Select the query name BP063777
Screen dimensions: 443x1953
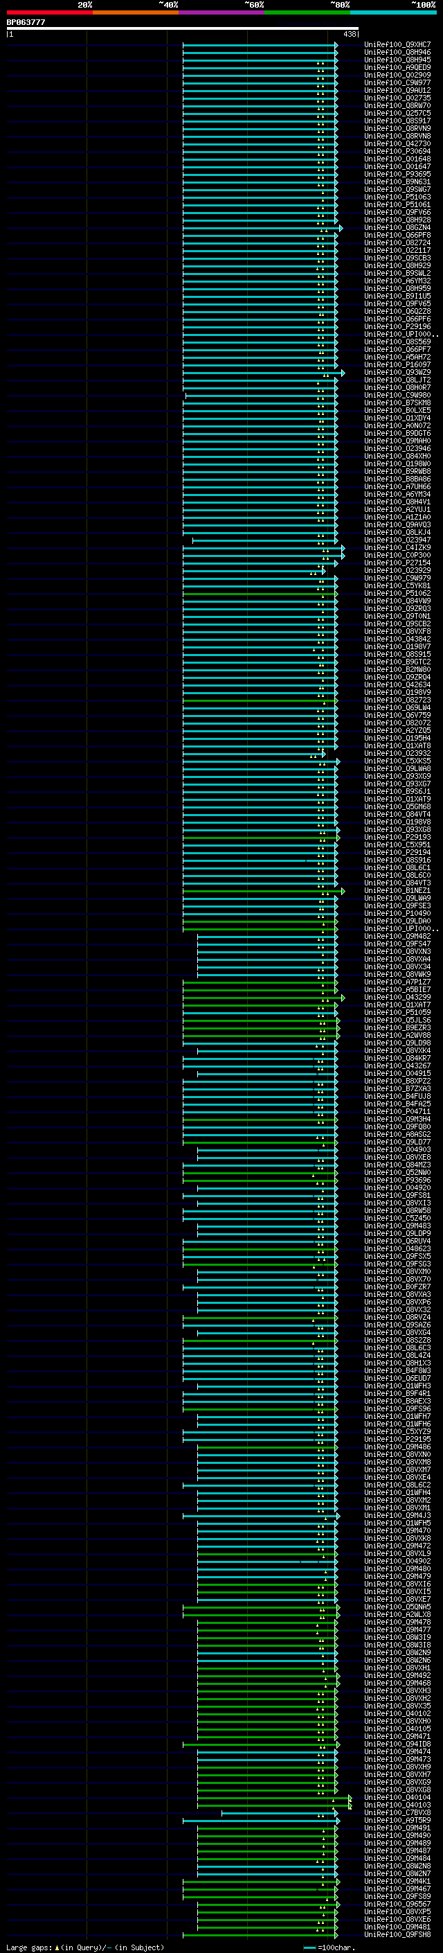click(26, 22)
